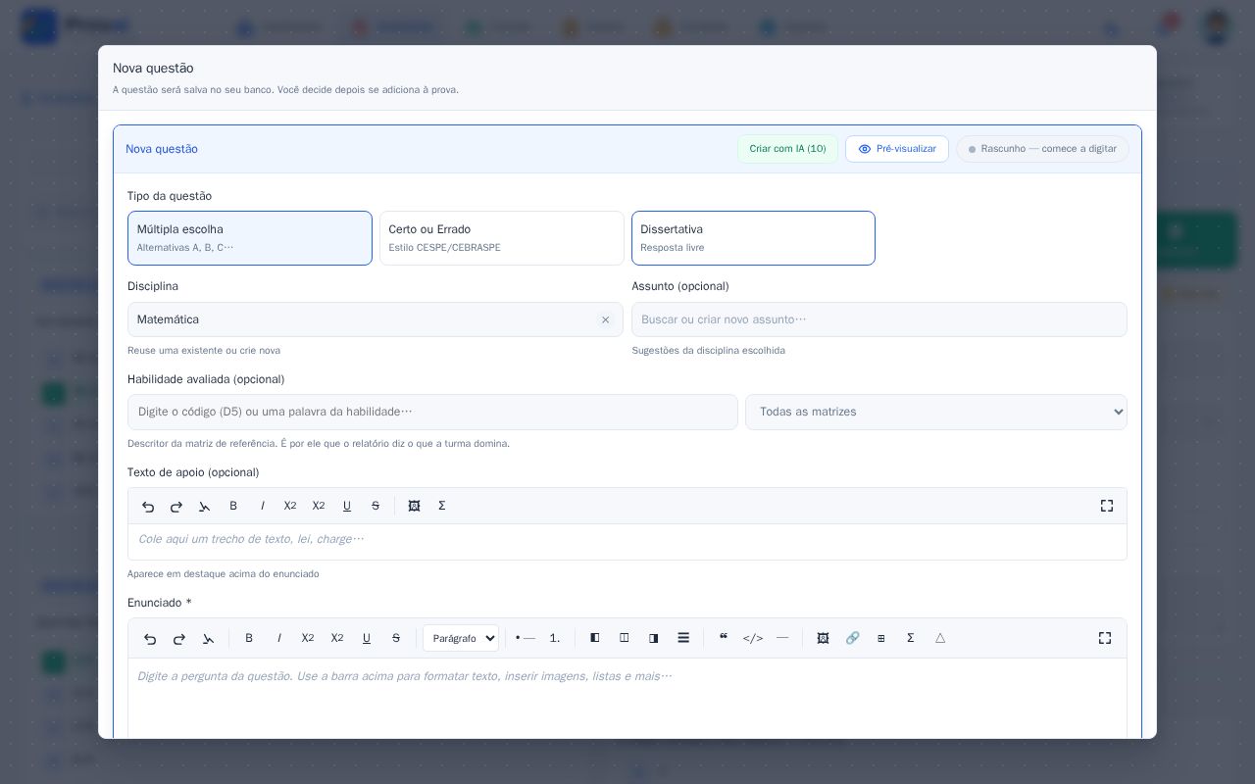Toggle italic in the Enunciado toolbar
This screenshot has height=784, width=1255.
tap(278, 638)
